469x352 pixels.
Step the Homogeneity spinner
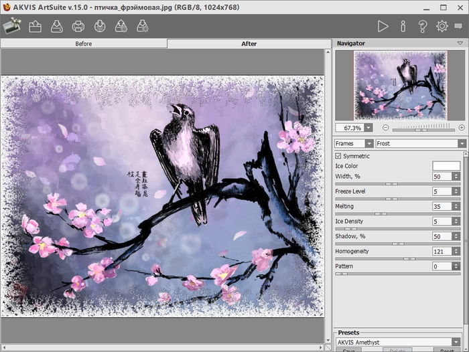pyautogui.click(x=456, y=252)
